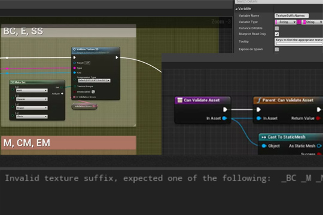323x215 pixels.
Task: Click the In Validation Errors array pin
Action: (75, 97)
